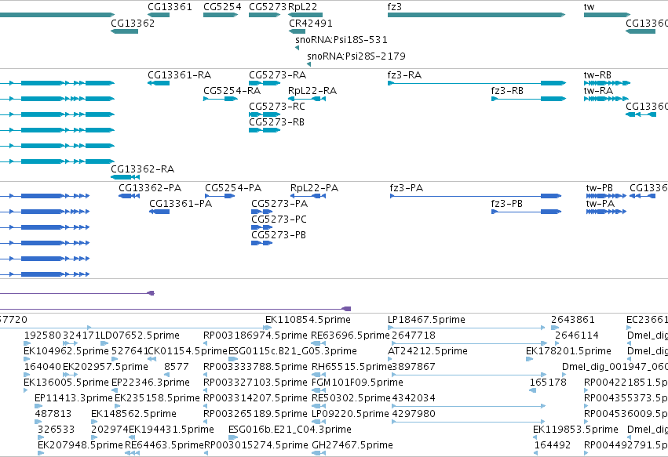Click the 4342034 feature label
The image size is (668, 457).
[x=413, y=398]
